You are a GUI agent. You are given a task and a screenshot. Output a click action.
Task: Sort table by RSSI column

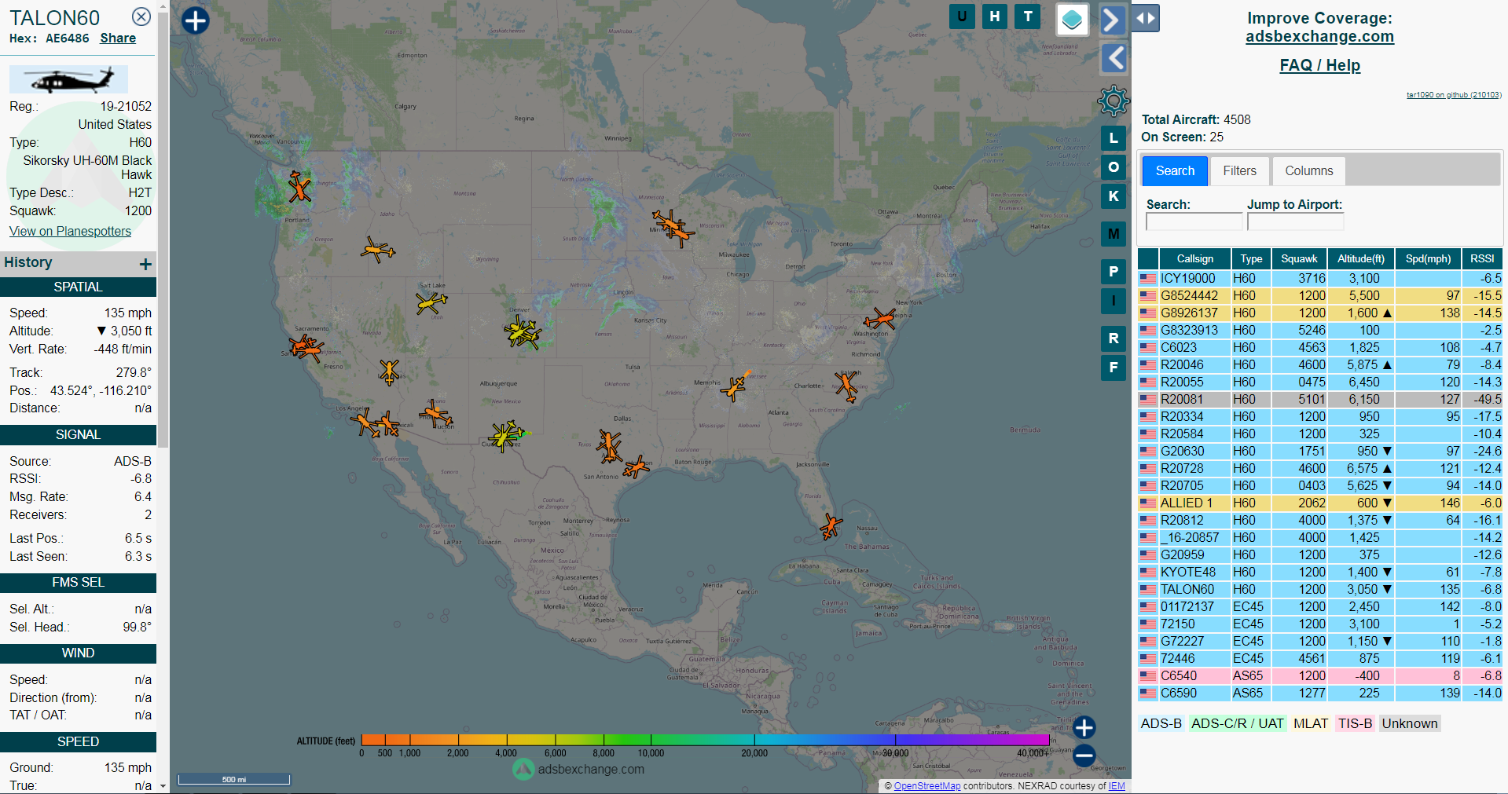(1482, 258)
